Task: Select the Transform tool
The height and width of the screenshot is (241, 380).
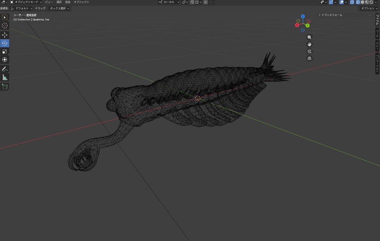Action: click(4, 60)
